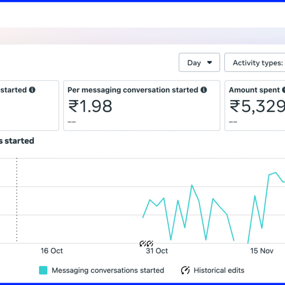285x285 pixels.
Task: Click the 15 Nov axis date label
Action: point(261,251)
